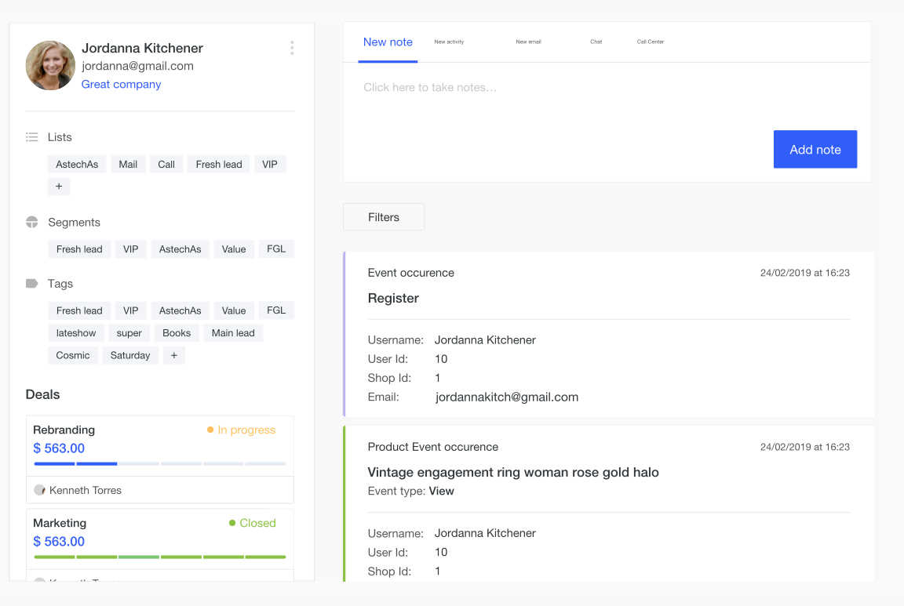Click the Rebranding deal progress bar
Viewport: 904px width, 606px height.
tap(159, 464)
